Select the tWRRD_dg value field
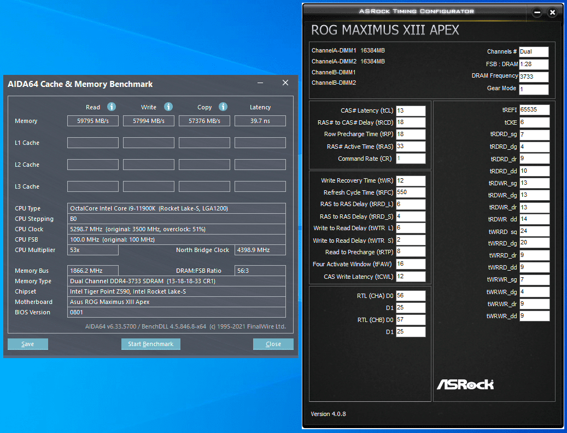567x433 pixels. point(534,243)
